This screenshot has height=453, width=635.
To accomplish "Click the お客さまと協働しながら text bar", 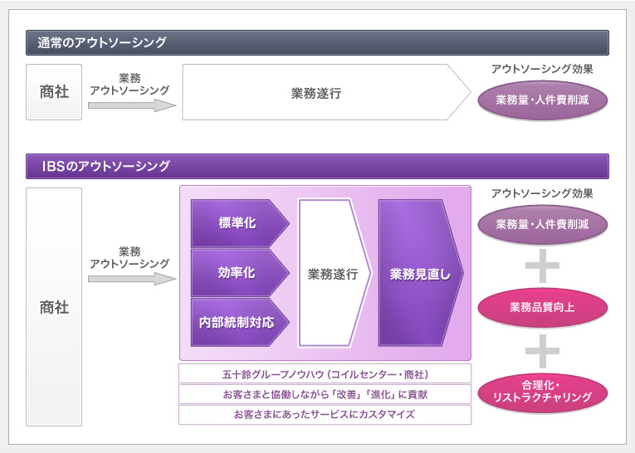I will pos(325,394).
